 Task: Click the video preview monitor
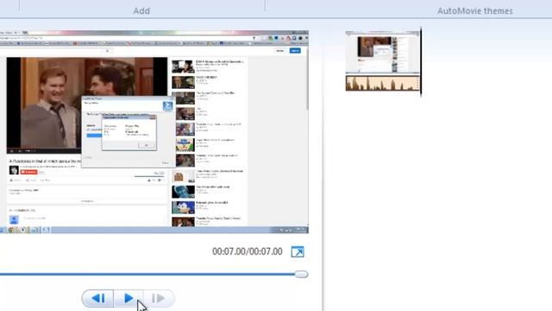(x=154, y=132)
